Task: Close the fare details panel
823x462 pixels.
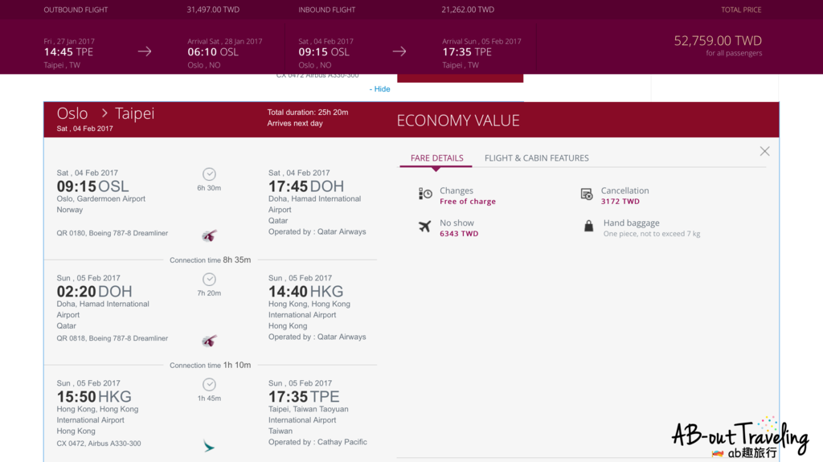Action: (x=764, y=151)
